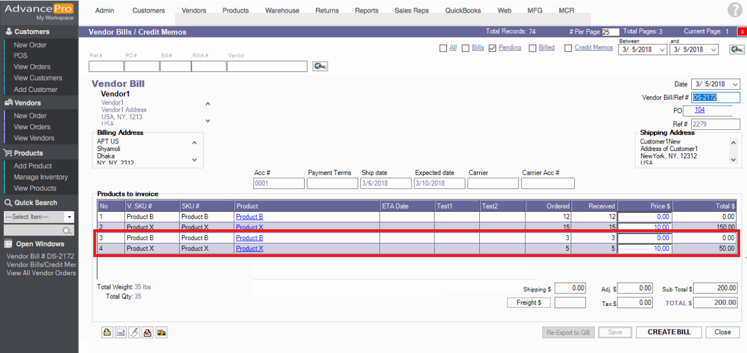Click the pen and paper icon
The height and width of the screenshot is (353, 747).
tap(134, 333)
